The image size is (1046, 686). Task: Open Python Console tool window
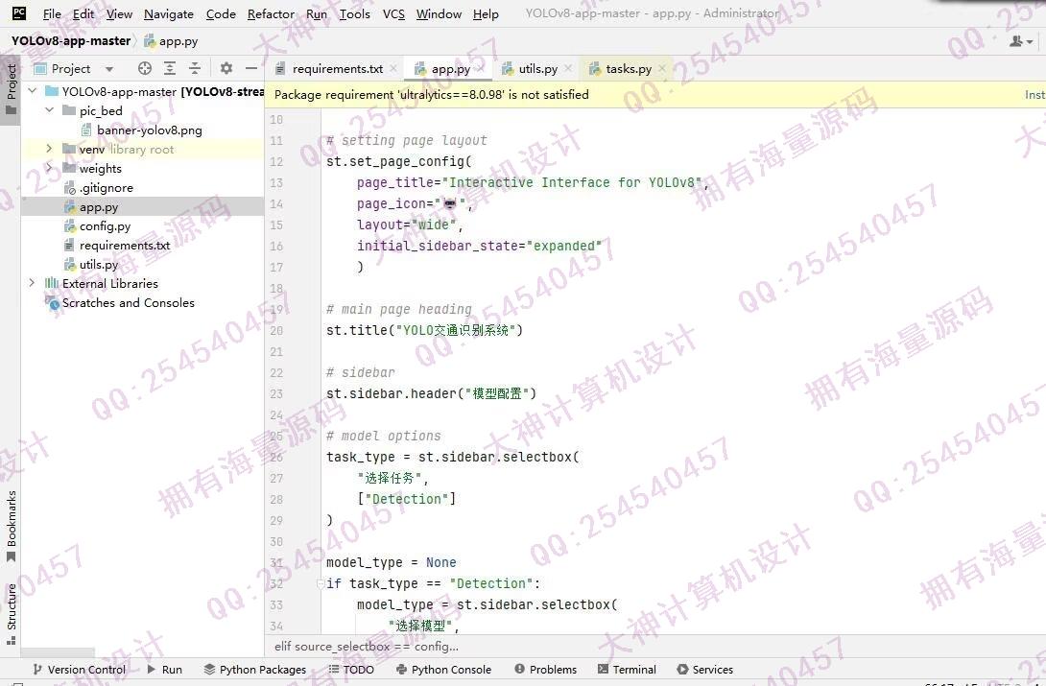pyautogui.click(x=443, y=670)
